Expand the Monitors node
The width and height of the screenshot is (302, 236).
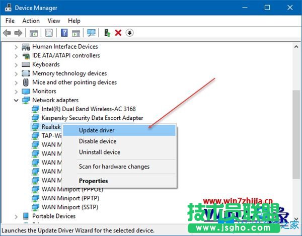16,92
